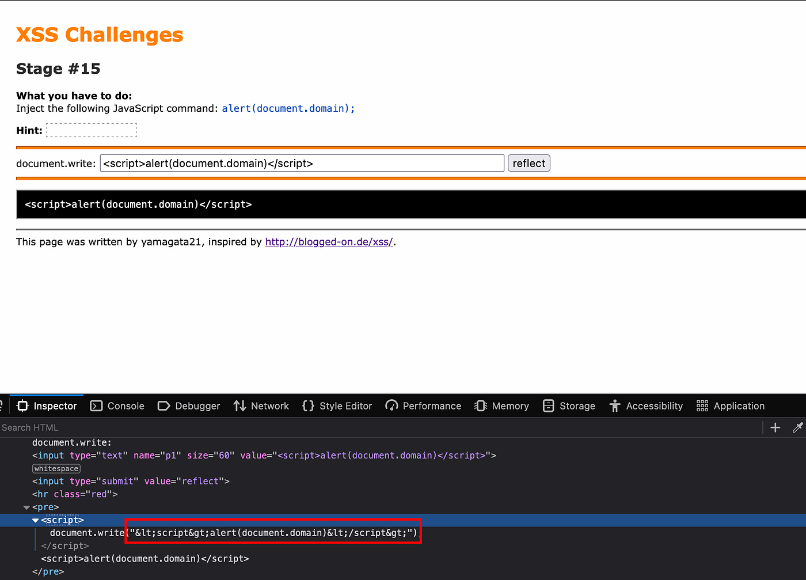Screen dimensions: 806x580
Task: Select the document.write: text node in markup
Action: coord(72,443)
